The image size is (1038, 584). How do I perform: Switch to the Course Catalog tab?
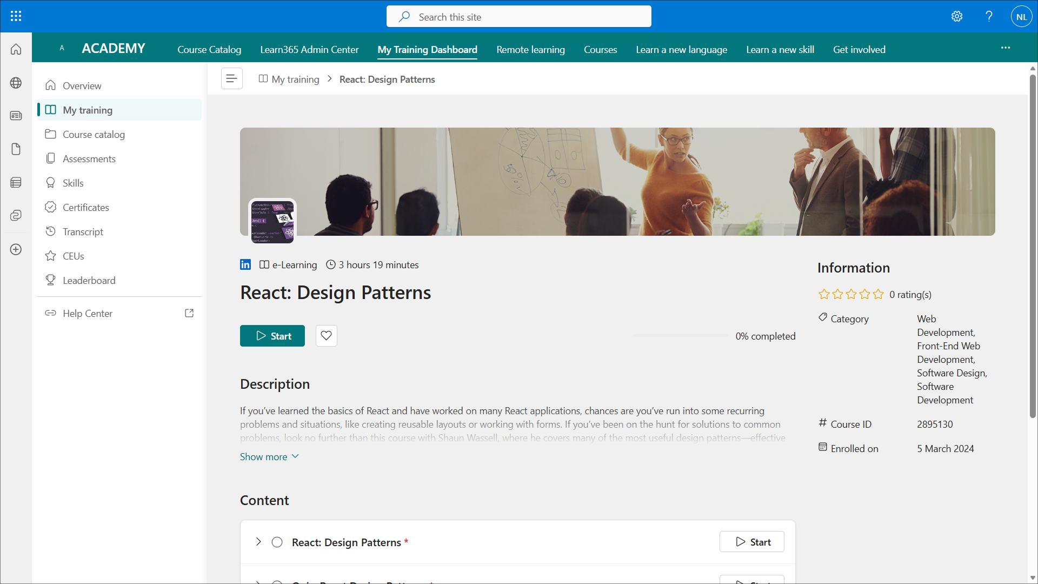tap(209, 49)
